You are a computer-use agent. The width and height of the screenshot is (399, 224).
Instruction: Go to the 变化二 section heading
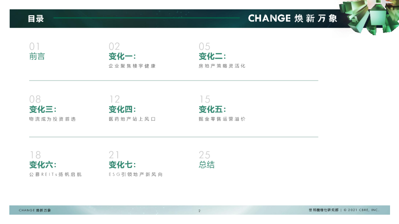coord(212,56)
